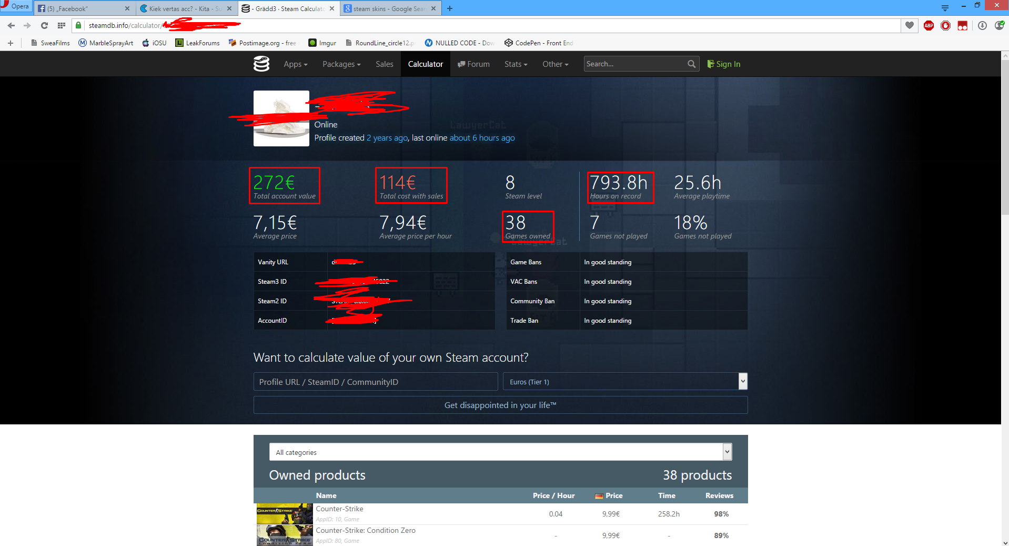
Task: Click the Counter-Strike game thumbnail
Action: (285, 514)
